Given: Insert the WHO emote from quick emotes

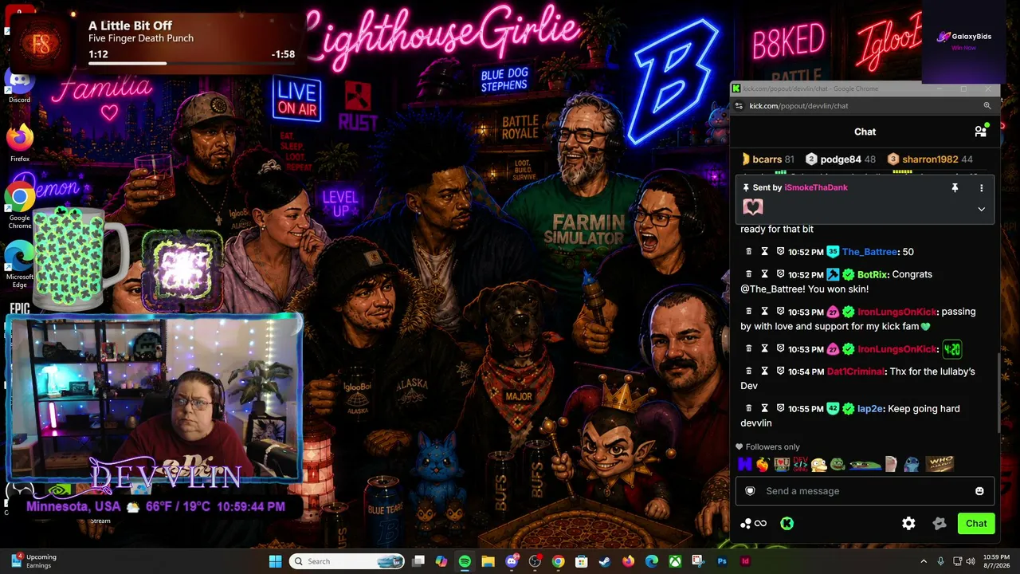Looking at the screenshot, I should [940, 464].
